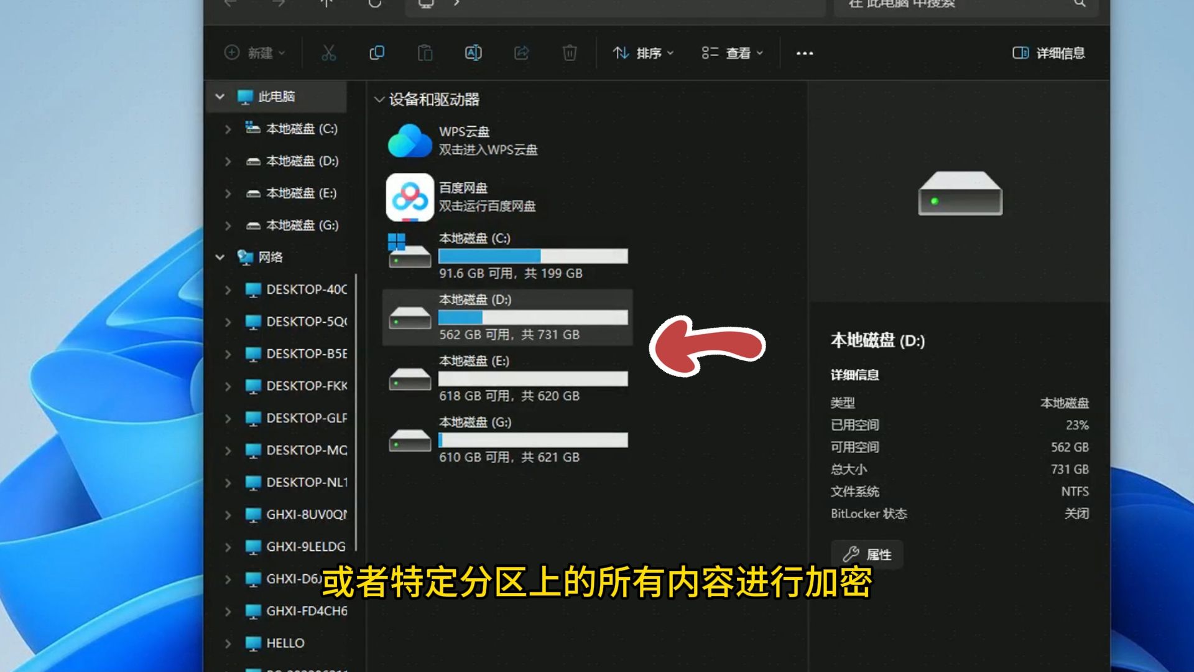The height and width of the screenshot is (672, 1194).
Task: Collapse the 此电脑 tree node
Action: pyautogui.click(x=220, y=96)
